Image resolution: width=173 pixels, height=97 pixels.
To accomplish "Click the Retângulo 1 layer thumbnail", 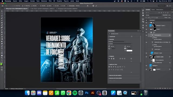I will coord(151,65).
